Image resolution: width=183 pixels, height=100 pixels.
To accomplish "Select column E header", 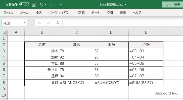I will (x=146, y=32).
